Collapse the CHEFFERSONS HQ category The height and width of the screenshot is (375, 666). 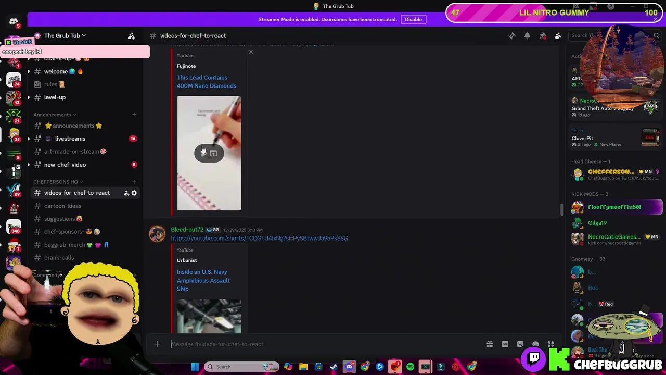click(x=58, y=182)
